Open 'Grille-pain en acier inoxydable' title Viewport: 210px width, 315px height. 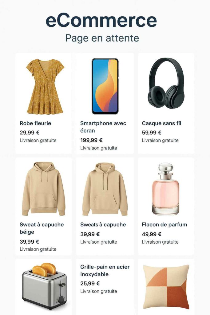pos(105,270)
